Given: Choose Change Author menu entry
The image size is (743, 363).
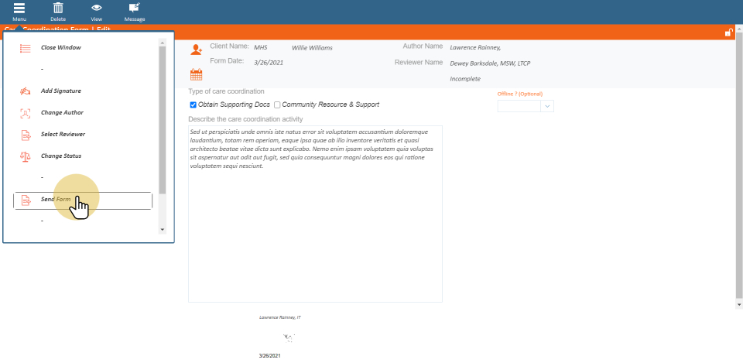Looking at the screenshot, I should pos(62,113).
